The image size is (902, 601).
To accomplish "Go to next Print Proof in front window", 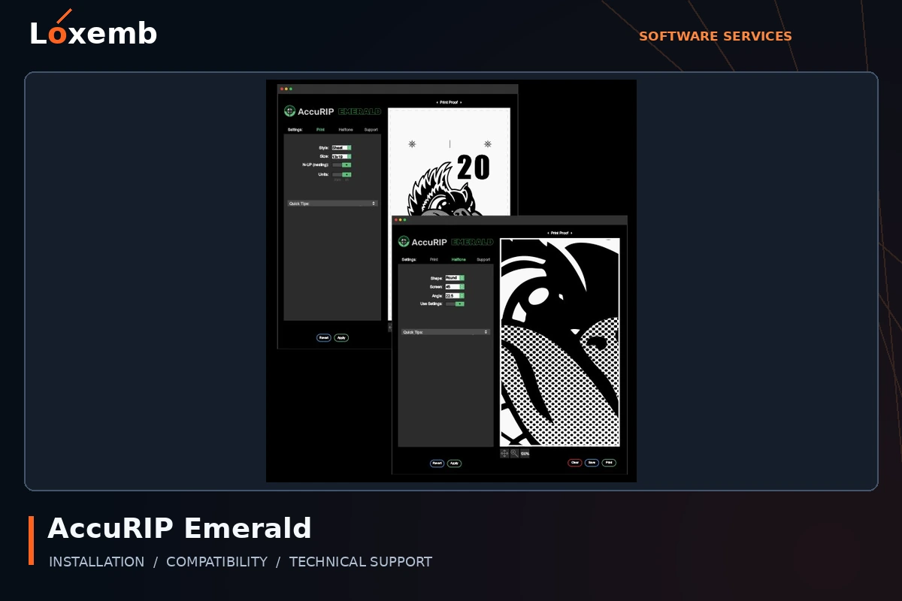I will click(571, 233).
